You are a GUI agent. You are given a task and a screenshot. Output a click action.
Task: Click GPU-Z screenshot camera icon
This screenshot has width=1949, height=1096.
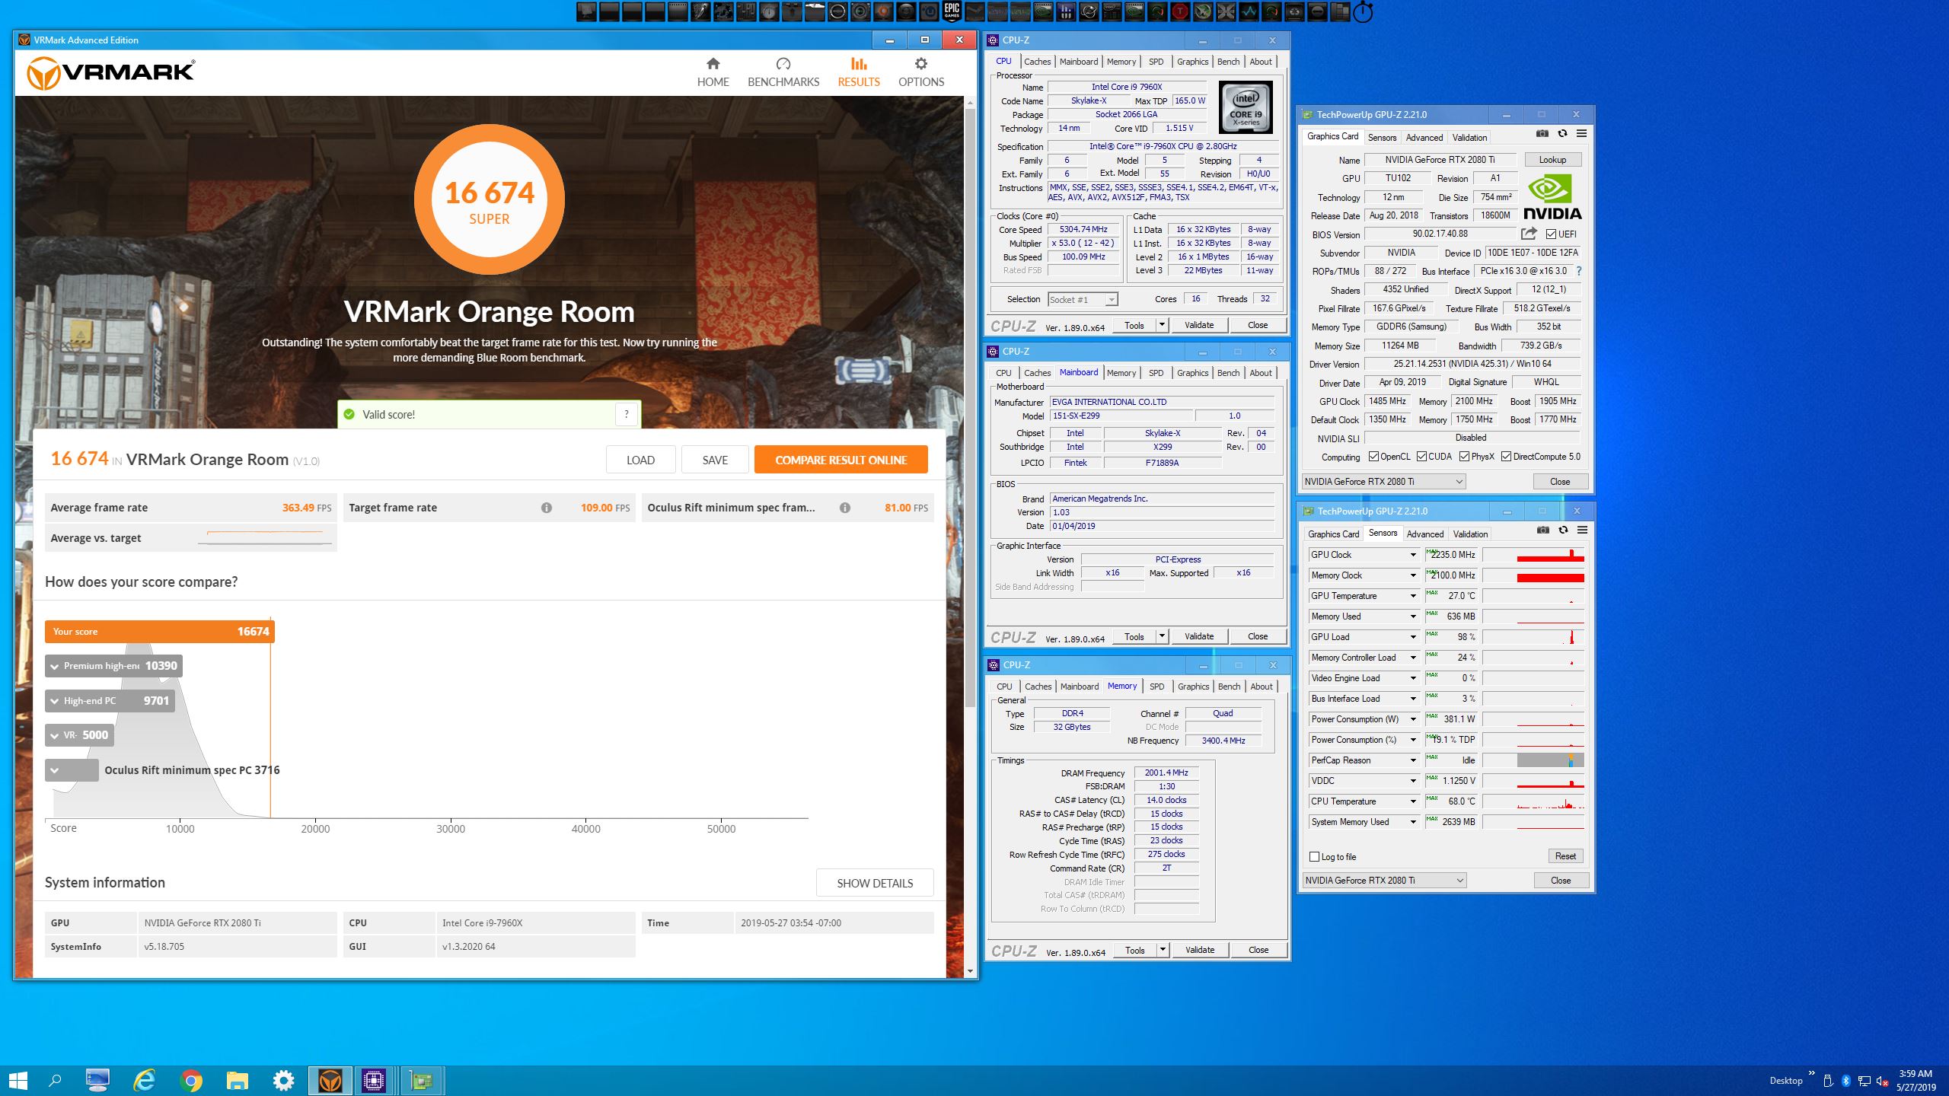pos(1542,134)
